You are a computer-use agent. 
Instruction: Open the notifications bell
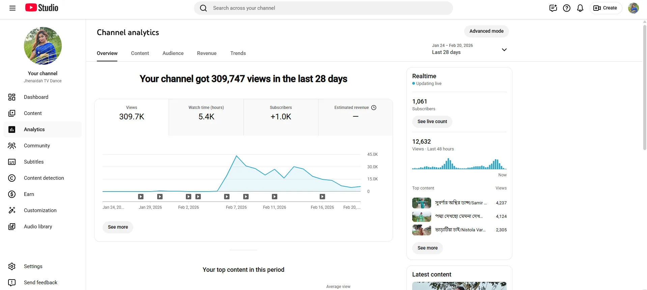pyautogui.click(x=580, y=8)
